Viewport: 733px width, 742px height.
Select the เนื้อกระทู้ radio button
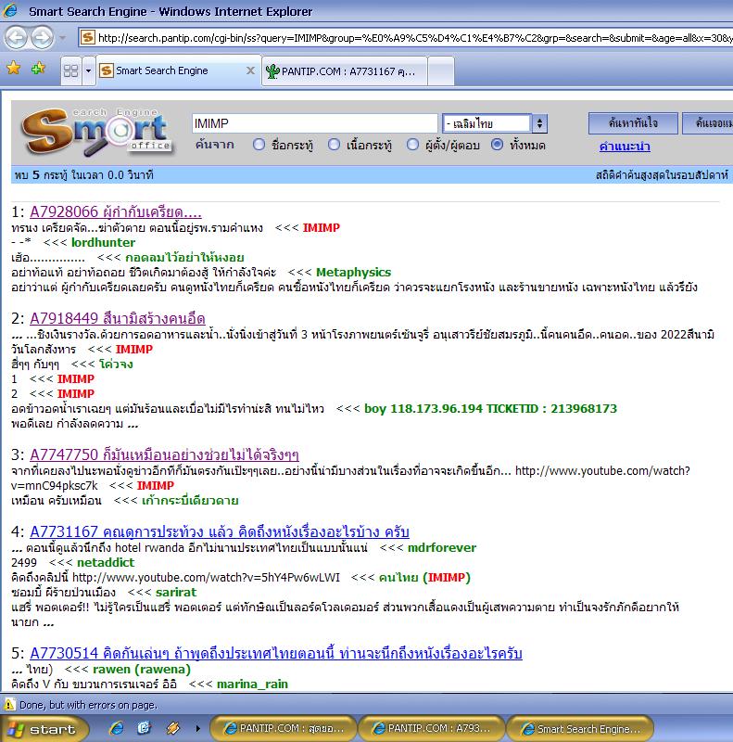334,145
